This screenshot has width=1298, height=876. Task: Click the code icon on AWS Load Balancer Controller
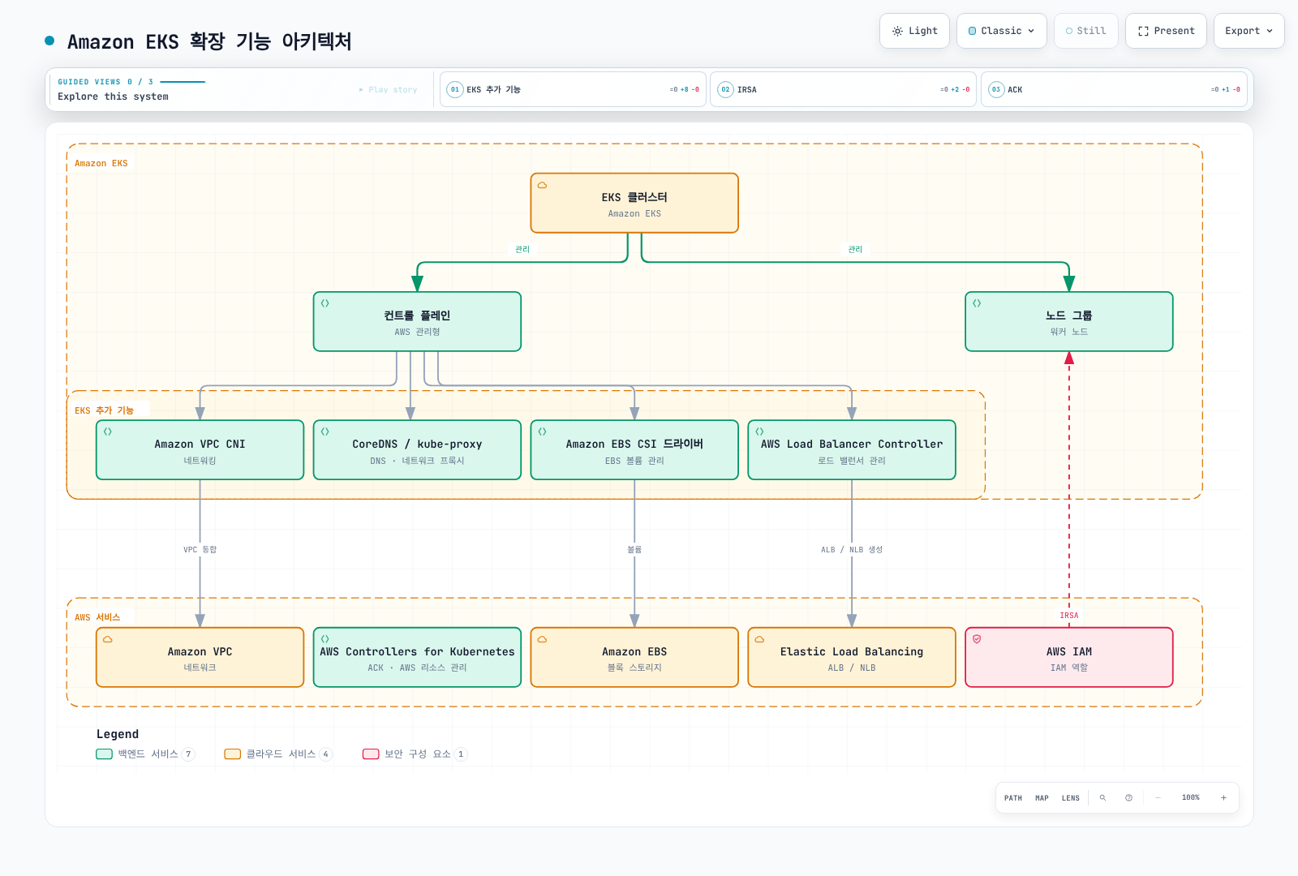759,432
